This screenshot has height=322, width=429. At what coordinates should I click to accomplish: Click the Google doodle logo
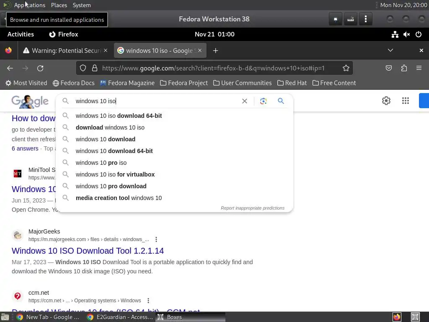click(30, 101)
